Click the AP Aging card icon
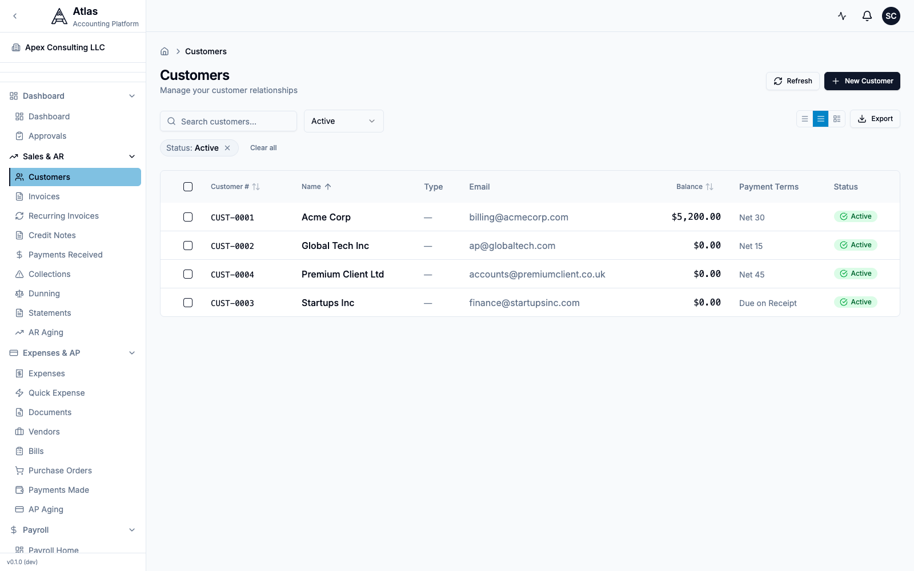914x571 pixels. [19, 509]
